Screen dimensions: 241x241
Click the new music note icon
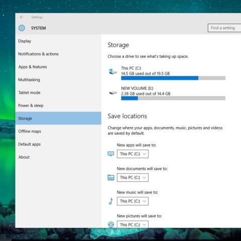coord(111,201)
